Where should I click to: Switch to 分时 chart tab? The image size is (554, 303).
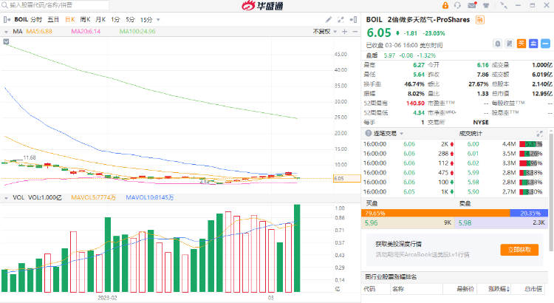click(36, 19)
